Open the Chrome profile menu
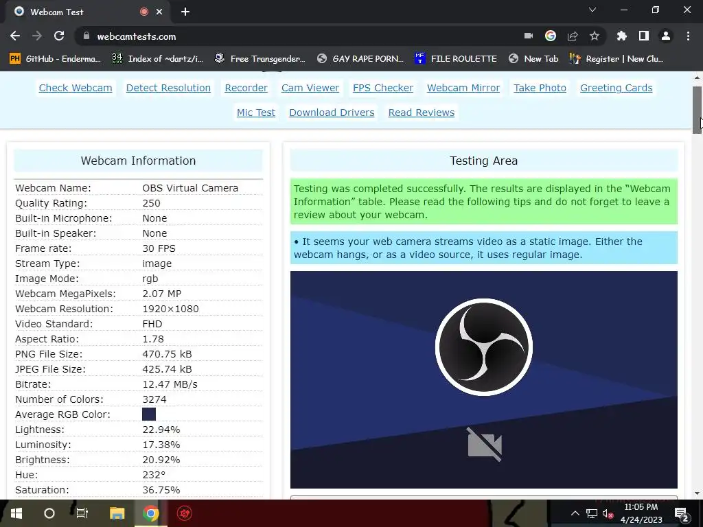This screenshot has width=703, height=527. [x=666, y=36]
